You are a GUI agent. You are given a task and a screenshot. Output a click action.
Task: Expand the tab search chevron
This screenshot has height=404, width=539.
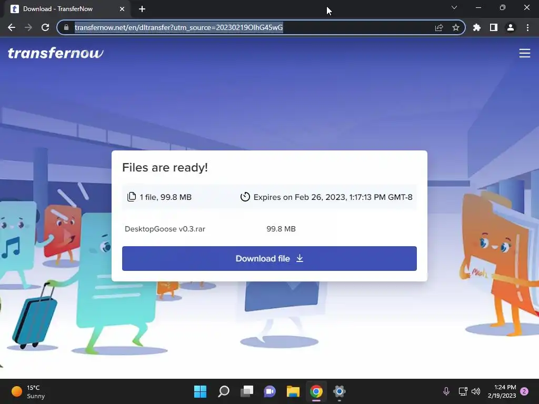[x=454, y=7]
